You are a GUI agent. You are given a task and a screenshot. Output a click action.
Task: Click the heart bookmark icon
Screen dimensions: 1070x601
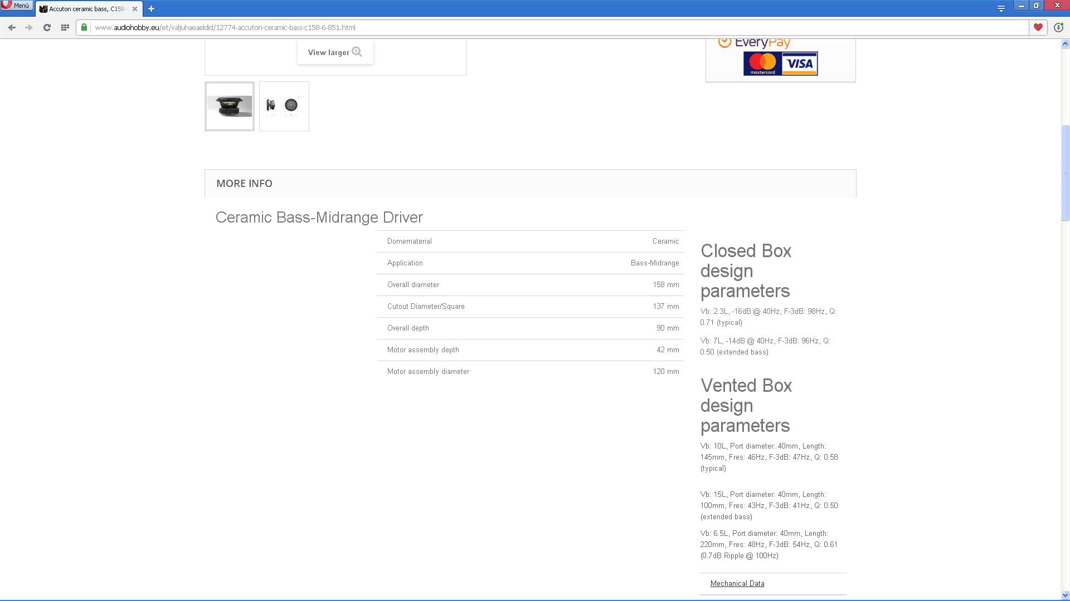tap(1038, 27)
